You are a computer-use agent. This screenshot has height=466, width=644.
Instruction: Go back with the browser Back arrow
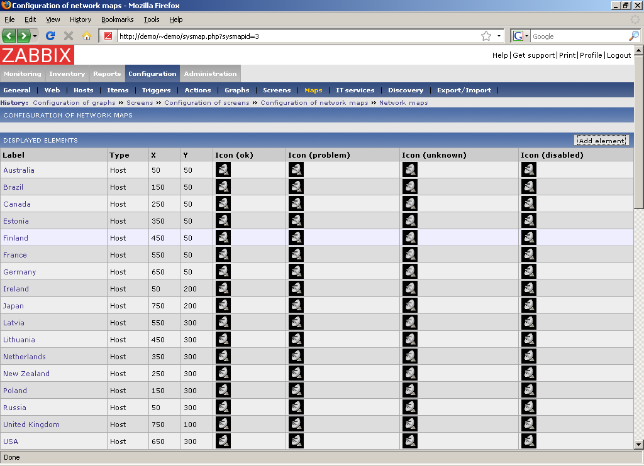pyautogui.click(x=9, y=36)
